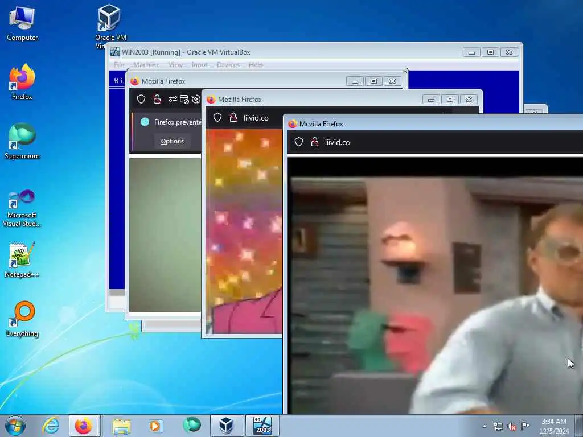Click the muted volume tray icon

pos(512,426)
